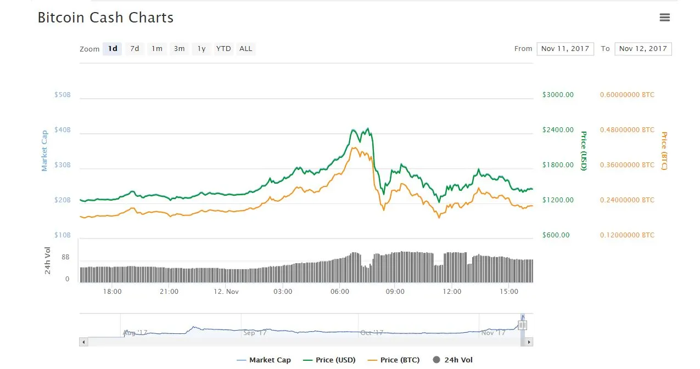Click the navigator range handle icon

523,325
